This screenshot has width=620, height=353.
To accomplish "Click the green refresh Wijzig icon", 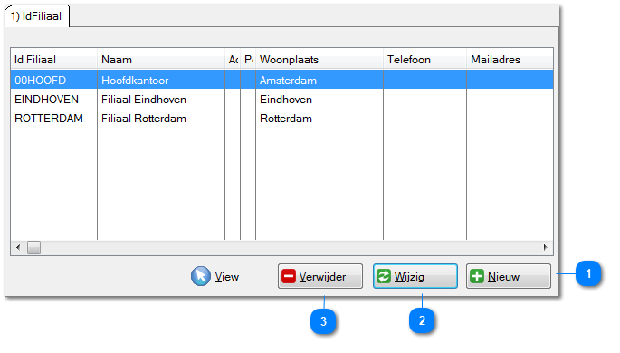I will tap(384, 276).
